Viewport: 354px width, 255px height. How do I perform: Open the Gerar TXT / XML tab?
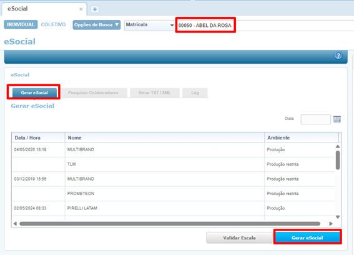tap(155, 92)
